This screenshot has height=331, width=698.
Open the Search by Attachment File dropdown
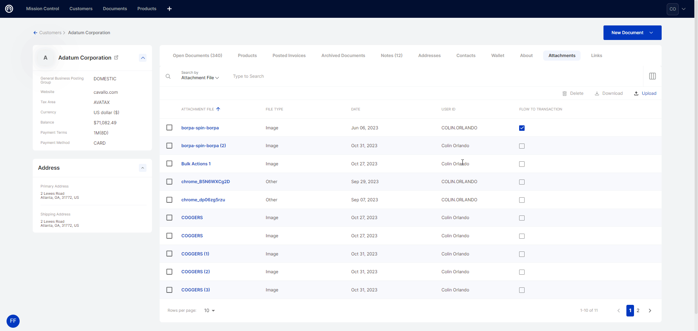tap(200, 78)
